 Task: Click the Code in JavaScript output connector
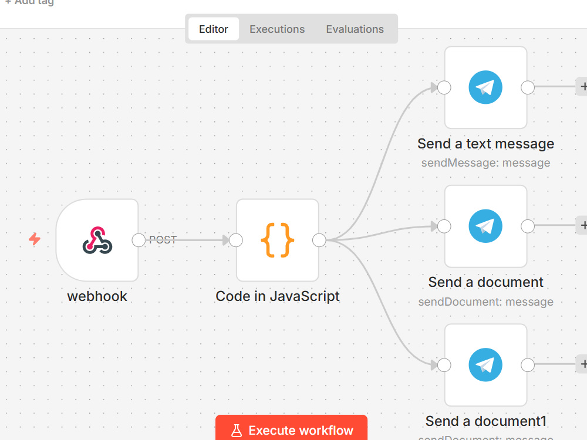[319, 240]
